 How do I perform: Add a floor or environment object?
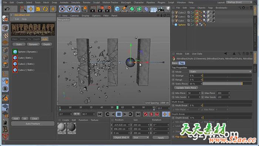pos(154,9)
